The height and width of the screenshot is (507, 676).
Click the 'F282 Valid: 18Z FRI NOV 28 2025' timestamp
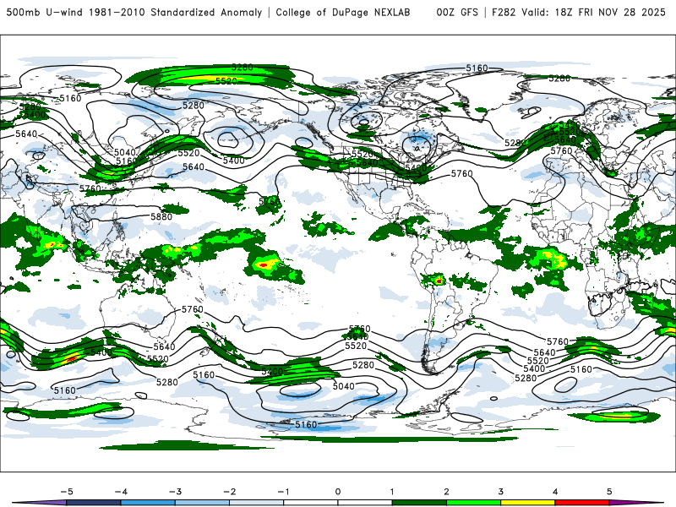pos(579,12)
